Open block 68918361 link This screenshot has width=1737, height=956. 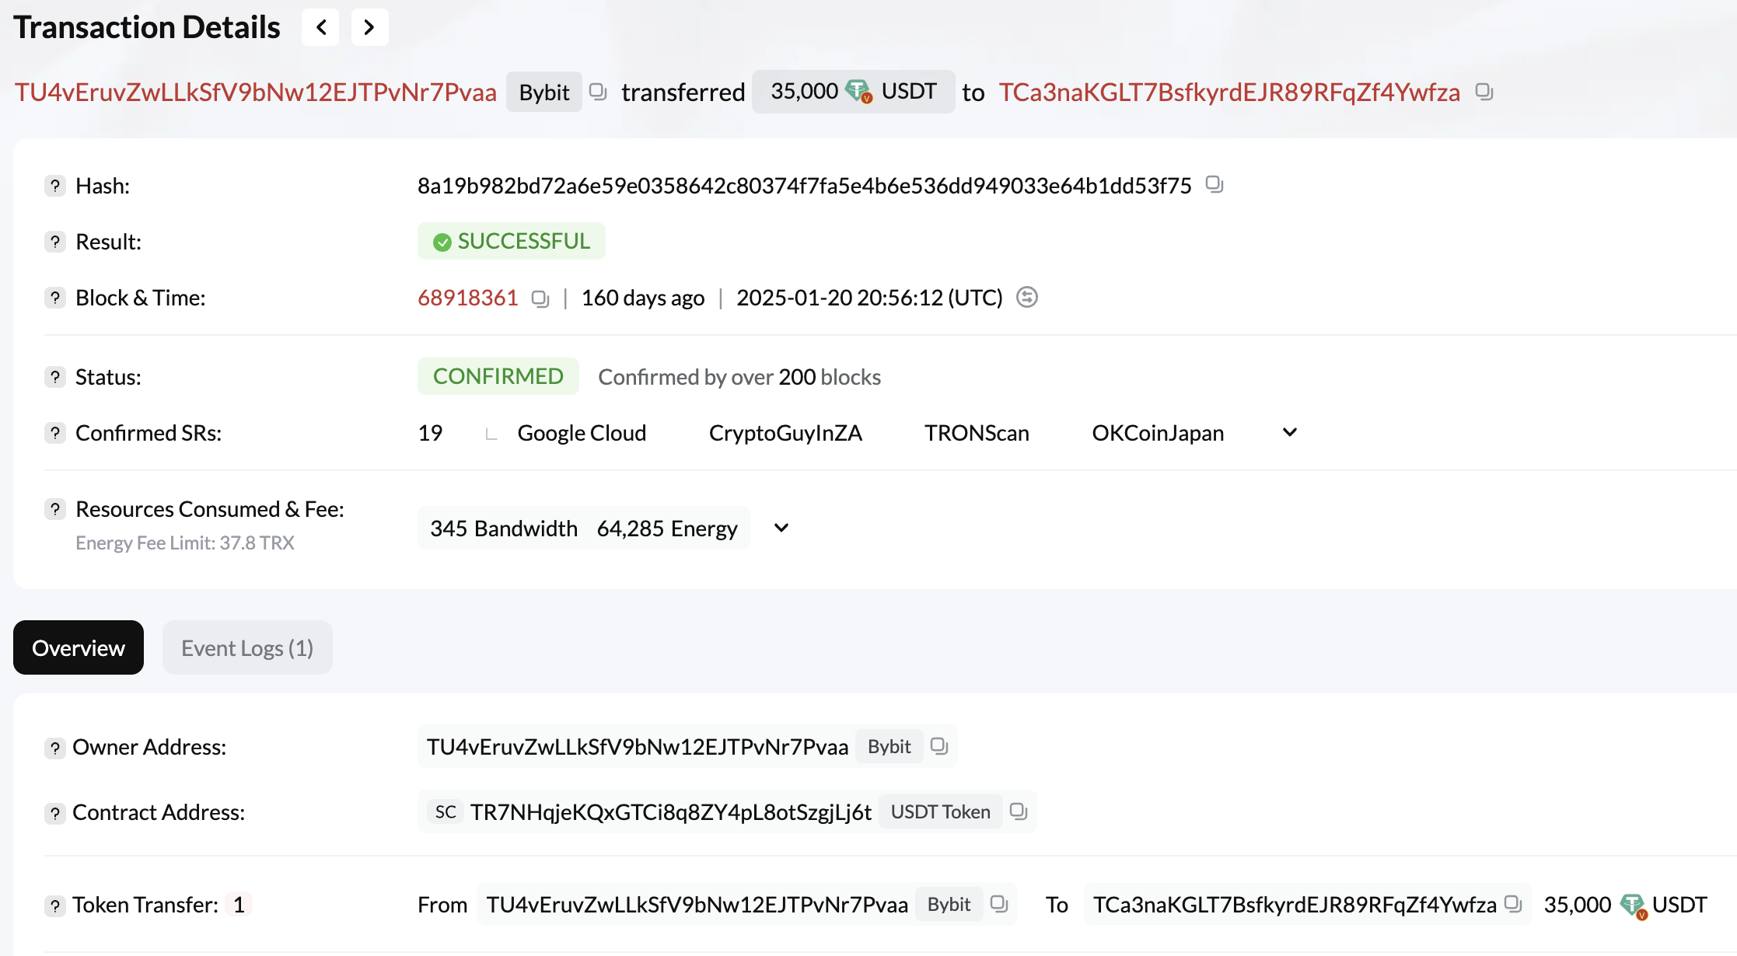pos(467,298)
